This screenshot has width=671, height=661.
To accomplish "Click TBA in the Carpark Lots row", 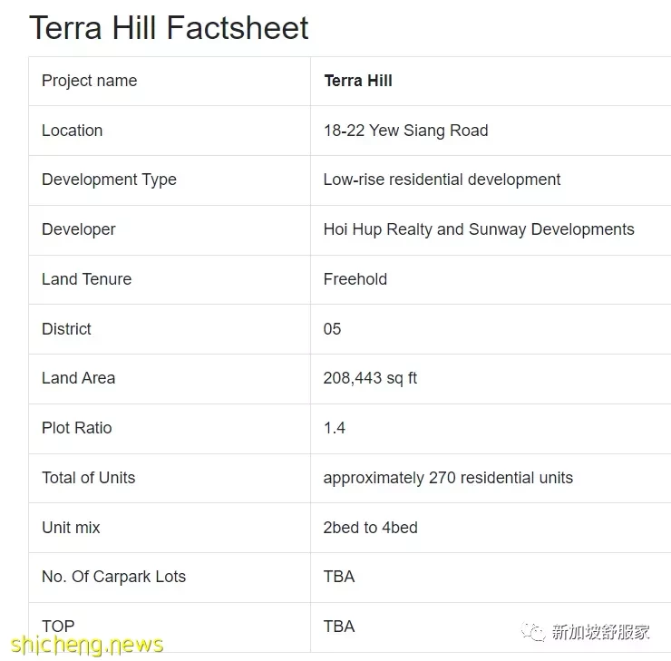I will click(339, 577).
